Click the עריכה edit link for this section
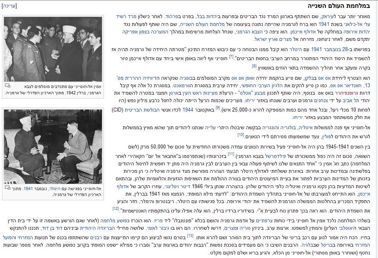Image resolution: width=378 pixels, height=258 pixels. 9,6
